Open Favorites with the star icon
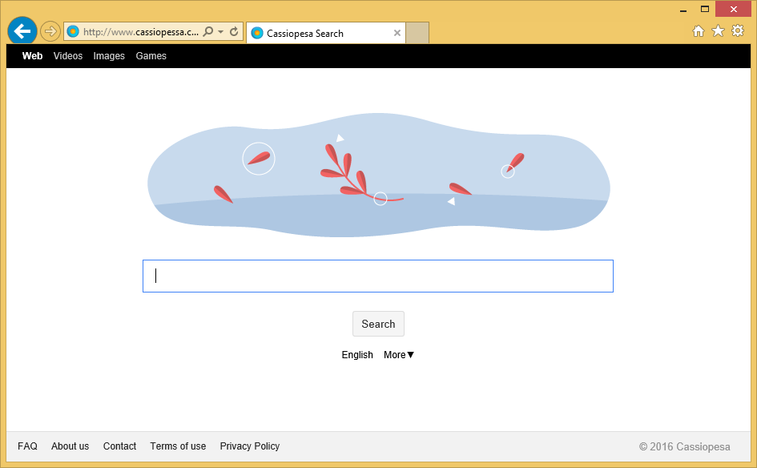Viewport: 757px width, 468px height. pyautogui.click(x=718, y=31)
